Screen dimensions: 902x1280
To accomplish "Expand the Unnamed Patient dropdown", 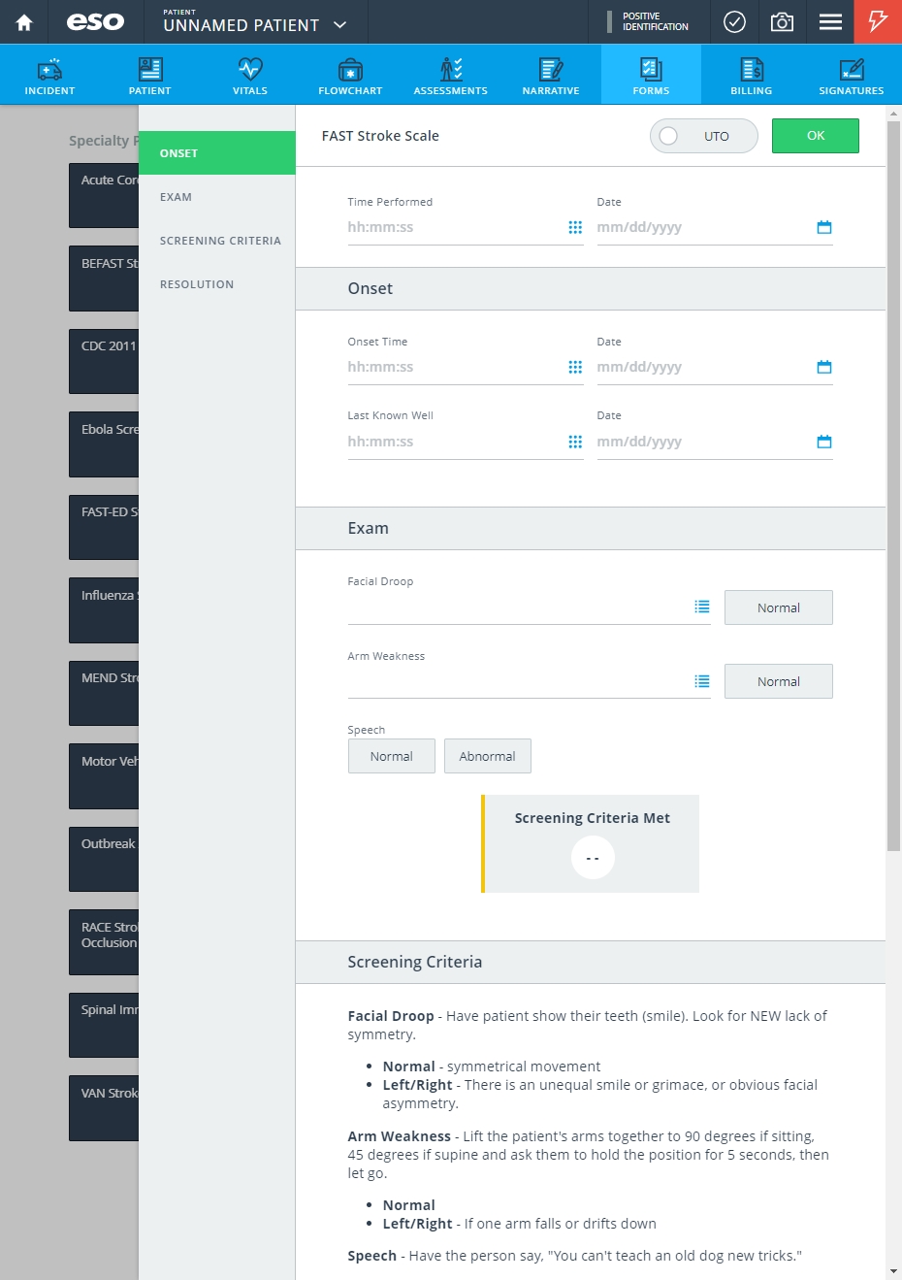I will (x=340, y=25).
